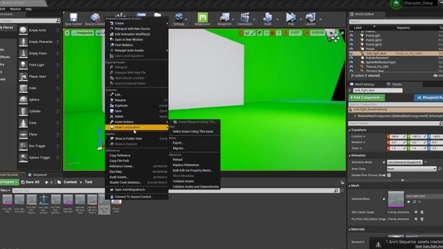443x249 pixels.
Task: Collapse the Materials section
Action: [x=350, y=230]
